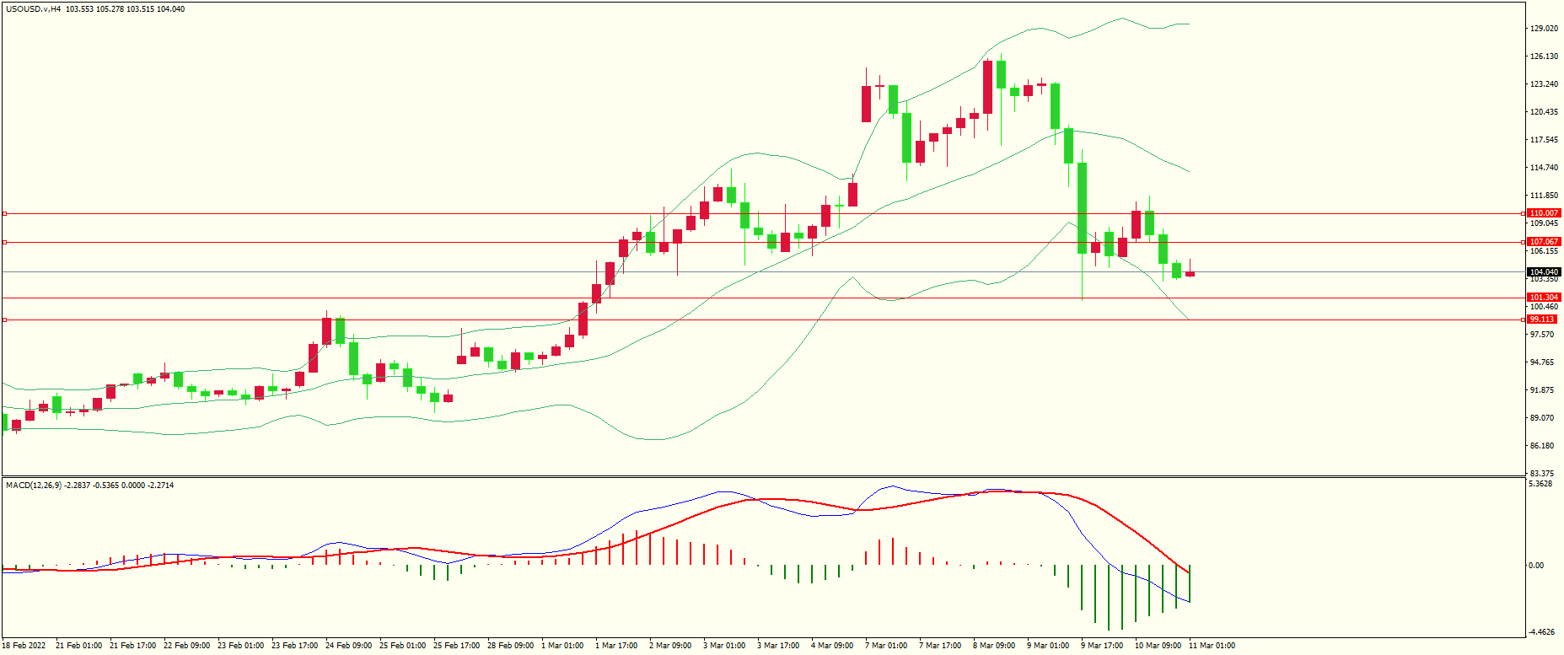Grab the left handle of the 110.007 line
The height and width of the screenshot is (655, 1564).
point(4,213)
